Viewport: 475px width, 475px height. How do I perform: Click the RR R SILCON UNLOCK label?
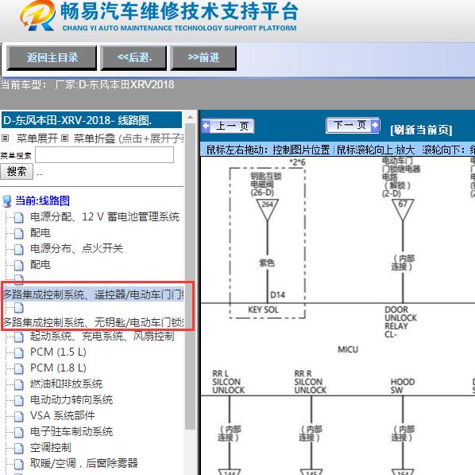click(x=311, y=382)
